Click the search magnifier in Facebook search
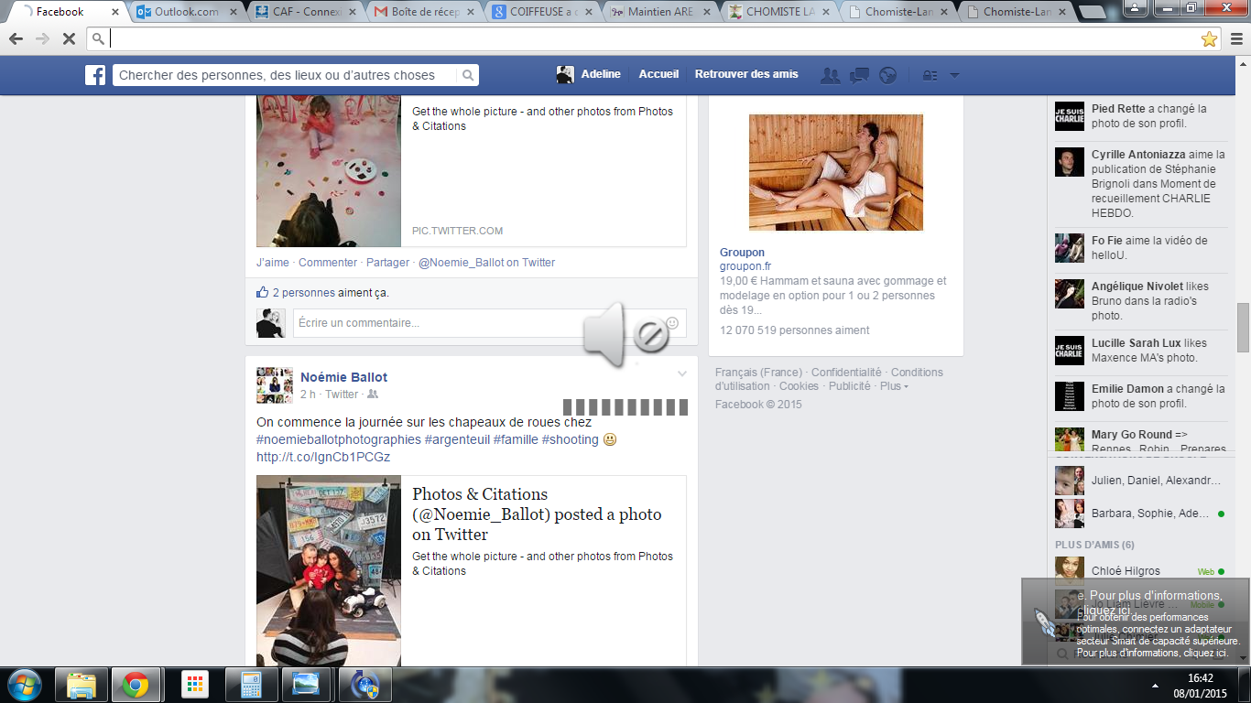 tap(468, 75)
